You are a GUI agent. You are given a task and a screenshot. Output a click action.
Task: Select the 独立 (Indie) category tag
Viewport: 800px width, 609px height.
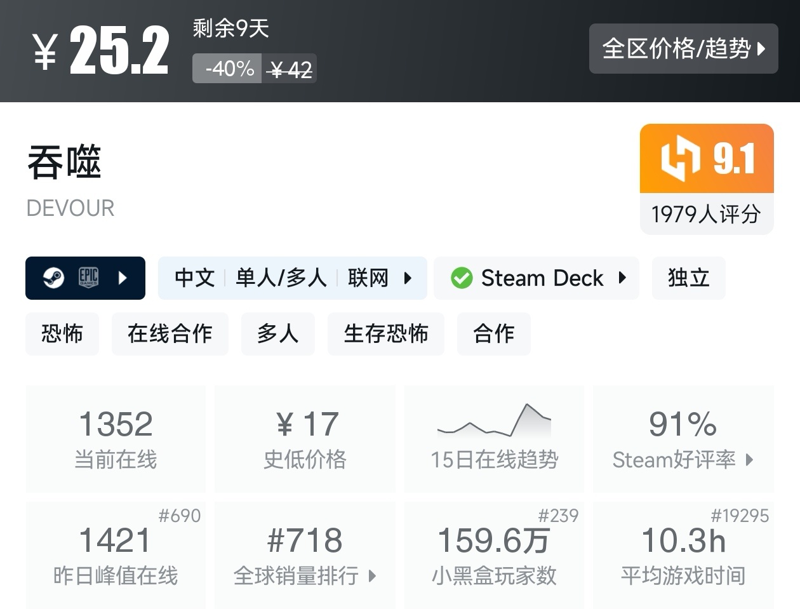click(688, 278)
